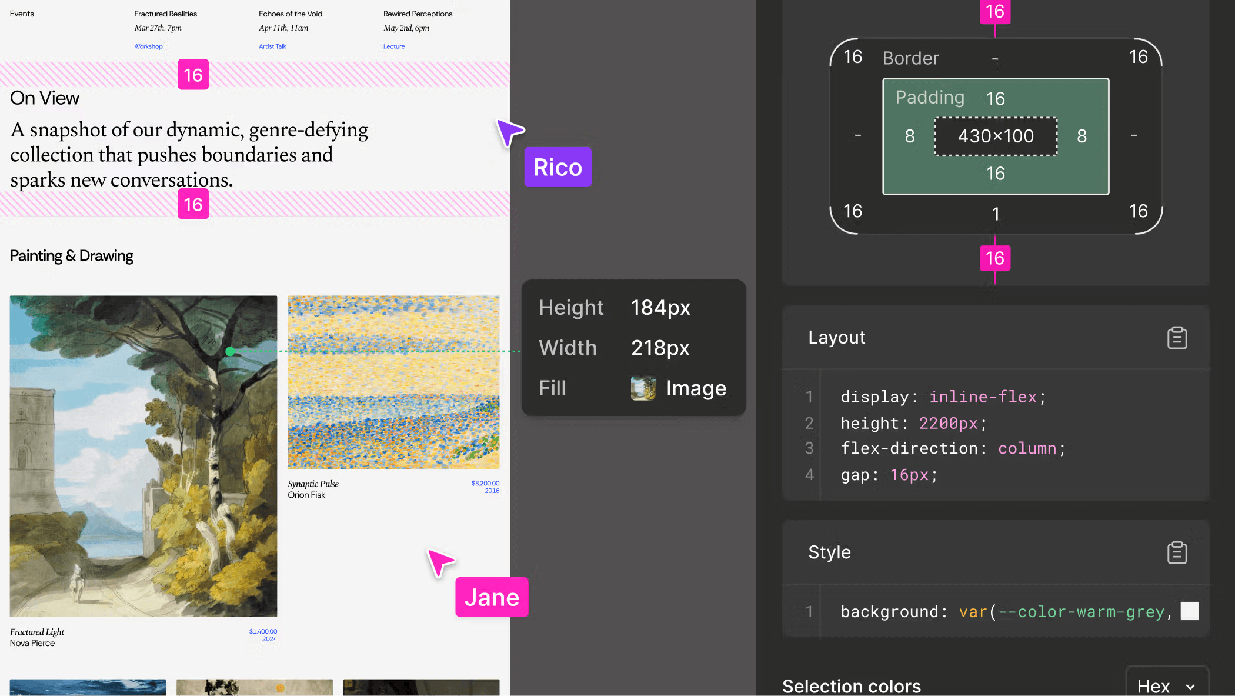Select the Padding region inside the box model
Image resolution: width=1235 pixels, height=696 pixels.
929,97
